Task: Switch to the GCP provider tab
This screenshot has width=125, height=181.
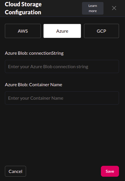Action: (101, 31)
